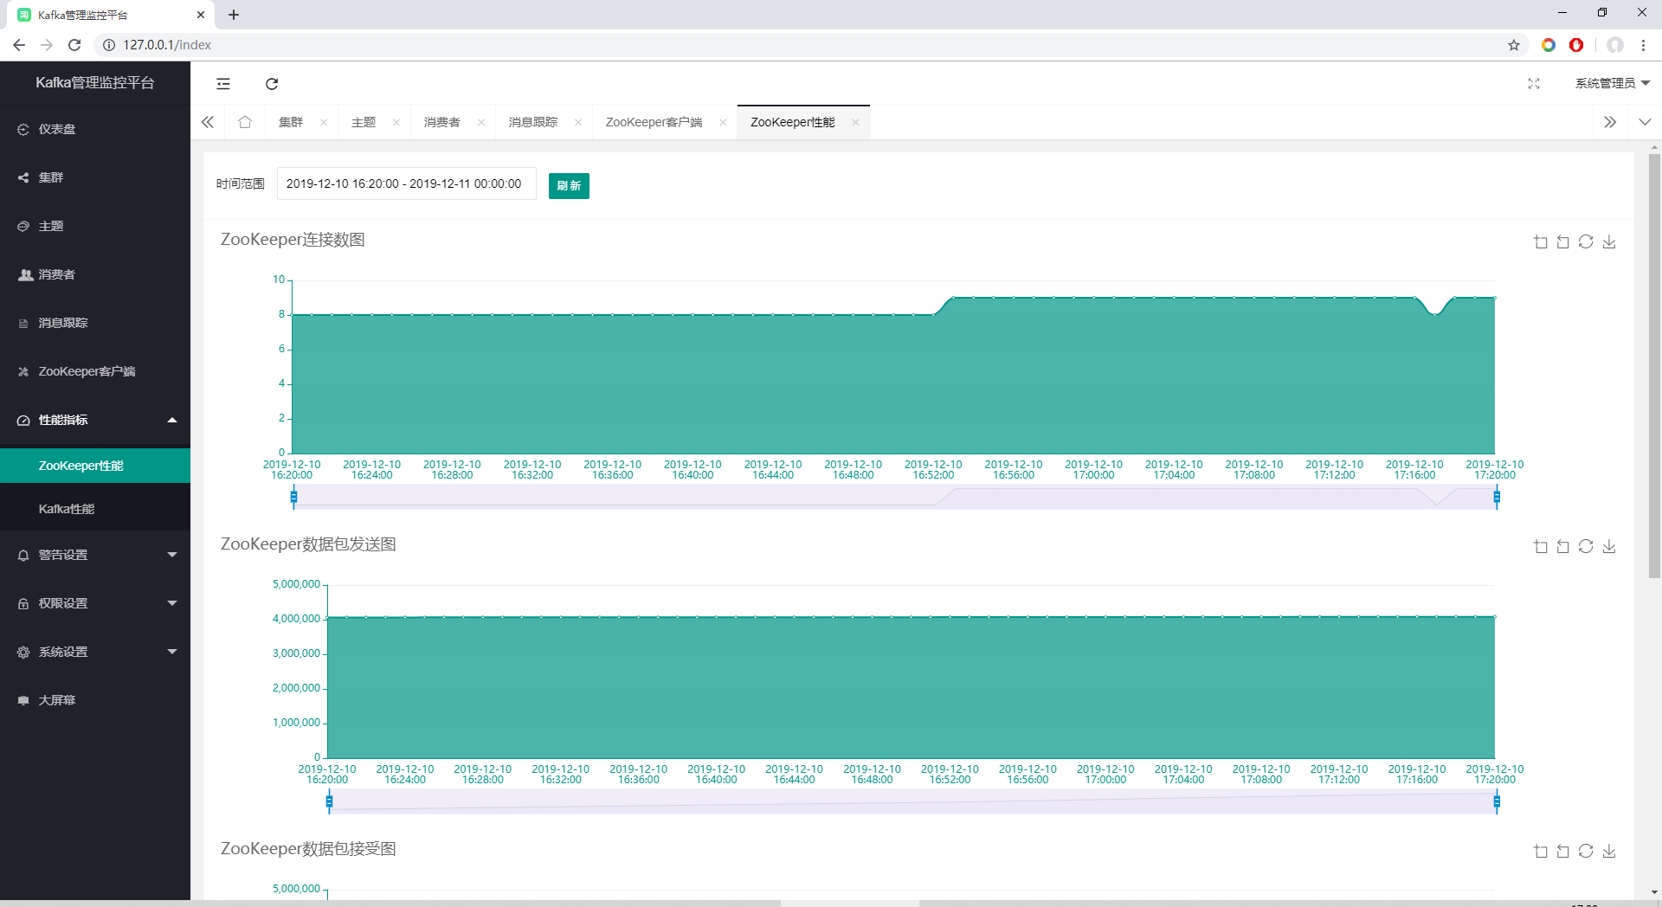Close the ZooKeeper性能 tab
Screen dimensions: 1662x907
click(x=855, y=122)
